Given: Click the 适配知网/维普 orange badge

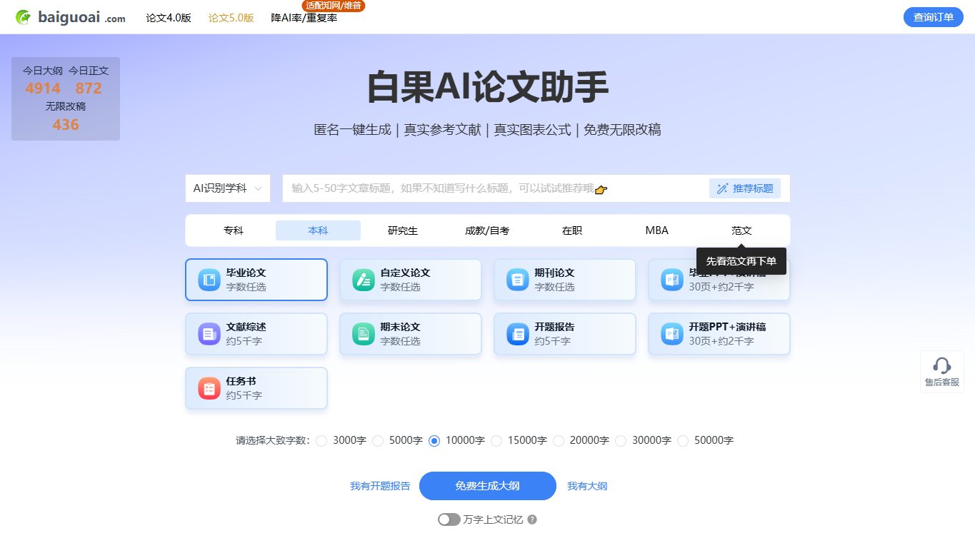Looking at the screenshot, I should 334,6.
